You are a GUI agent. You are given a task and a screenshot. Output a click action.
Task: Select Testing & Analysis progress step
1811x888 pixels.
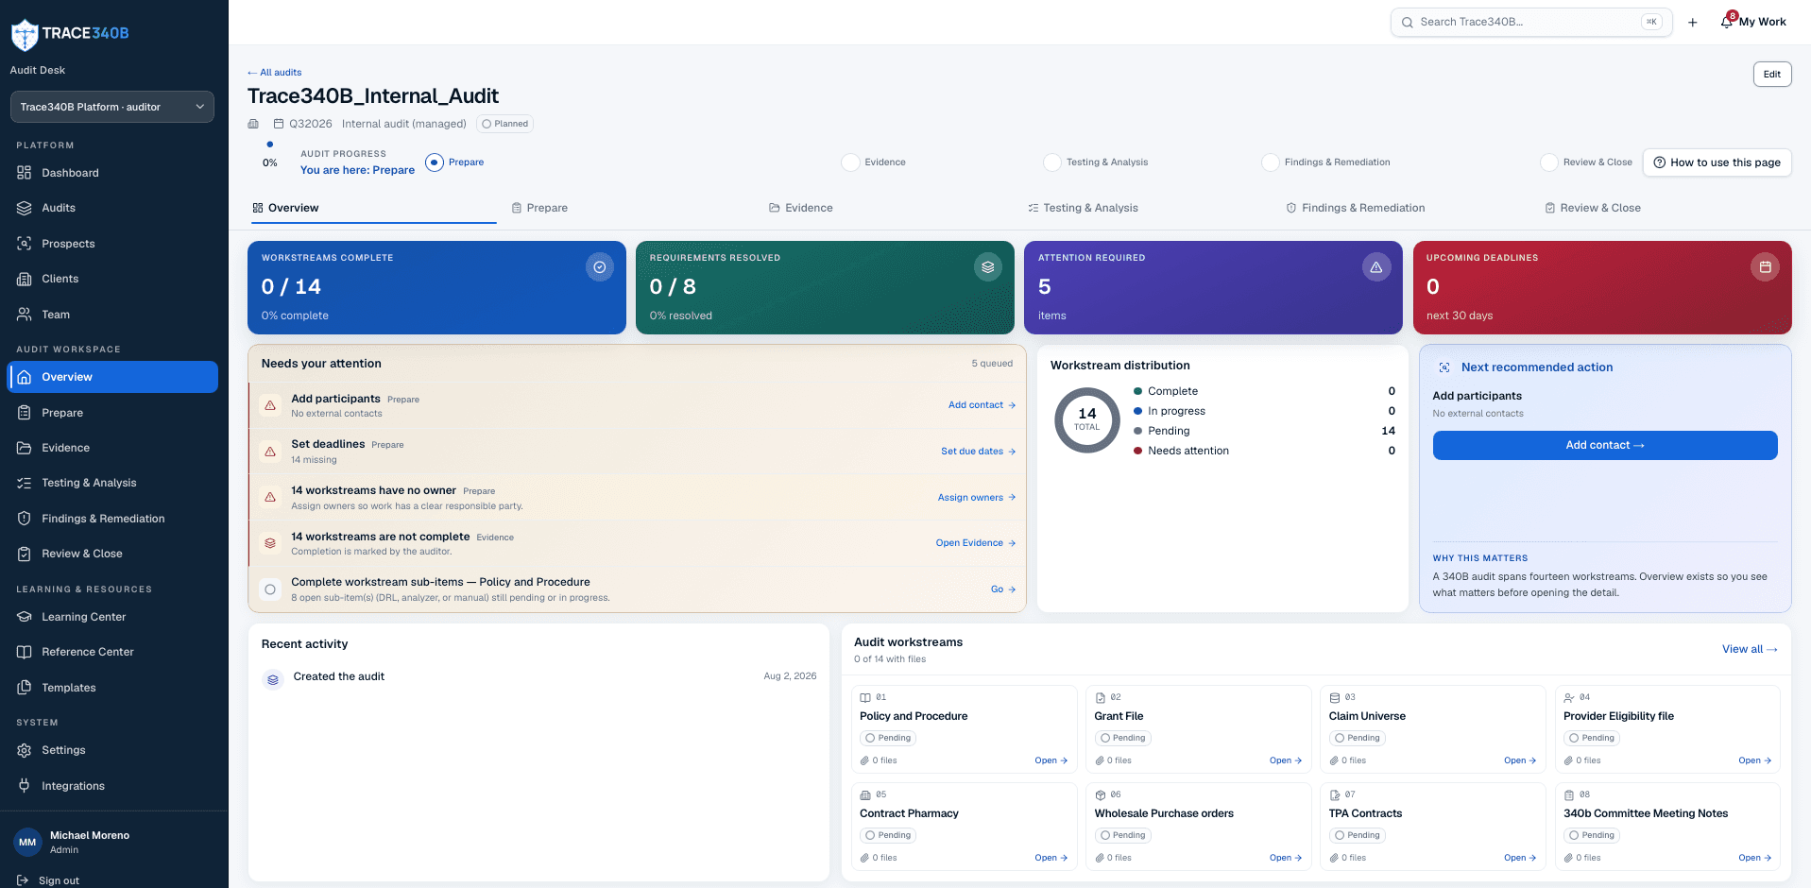[1096, 162]
